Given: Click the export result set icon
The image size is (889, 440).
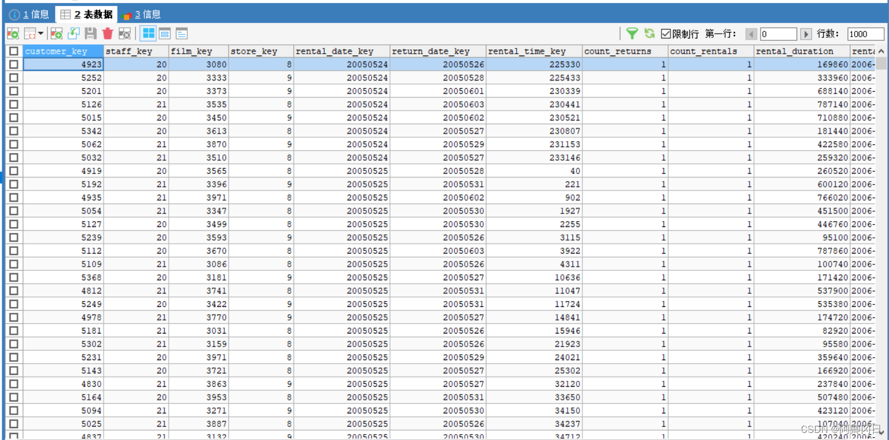Looking at the screenshot, I should click(x=13, y=34).
